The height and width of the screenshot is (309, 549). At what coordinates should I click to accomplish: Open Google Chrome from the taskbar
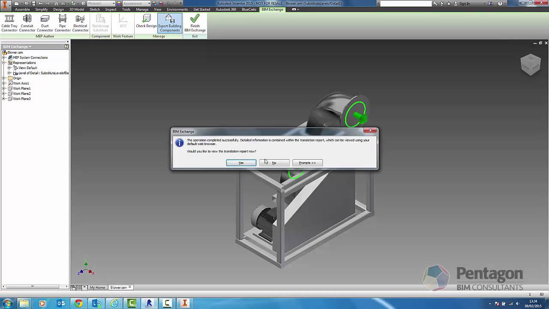pyautogui.click(x=78, y=303)
